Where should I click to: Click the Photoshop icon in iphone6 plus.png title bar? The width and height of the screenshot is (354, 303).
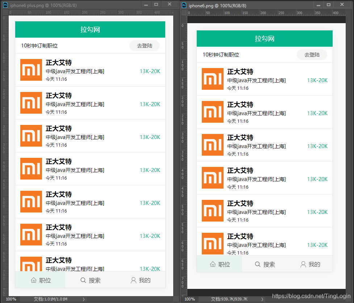click(5, 5)
